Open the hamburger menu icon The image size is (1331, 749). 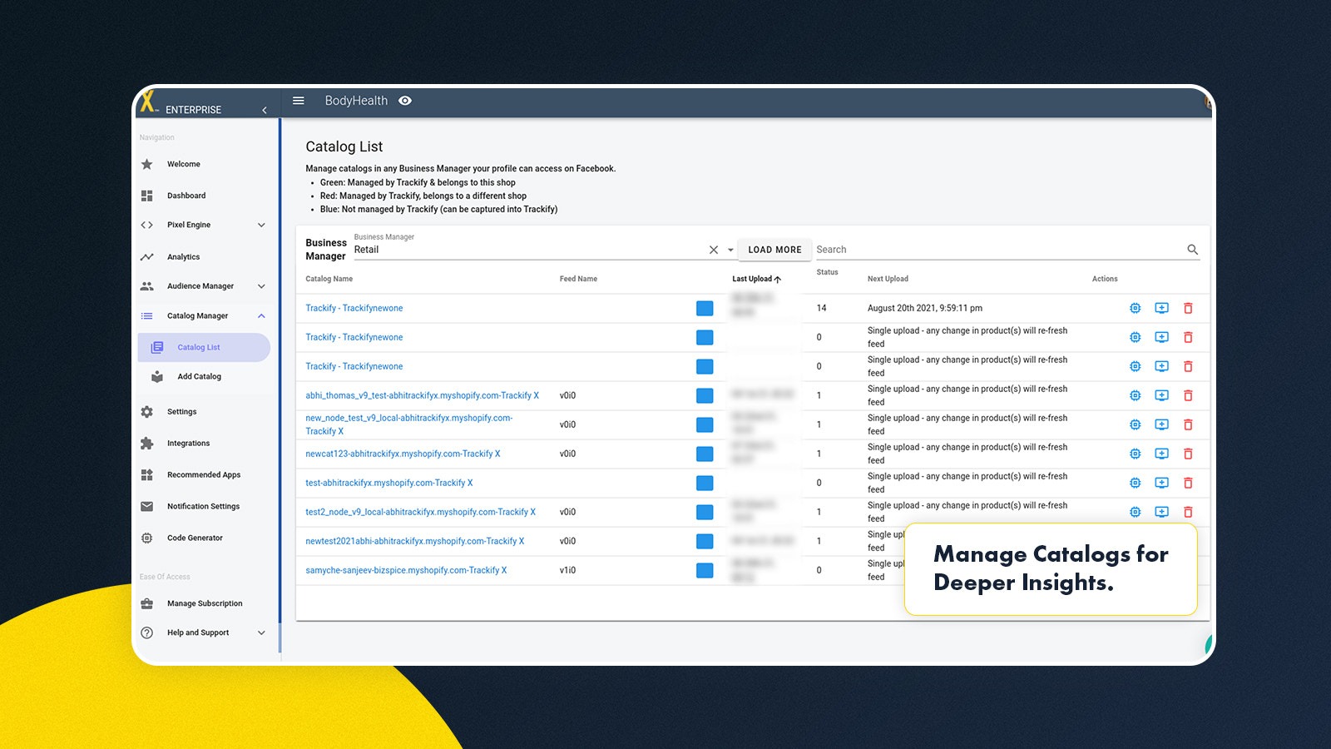click(x=298, y=101)
